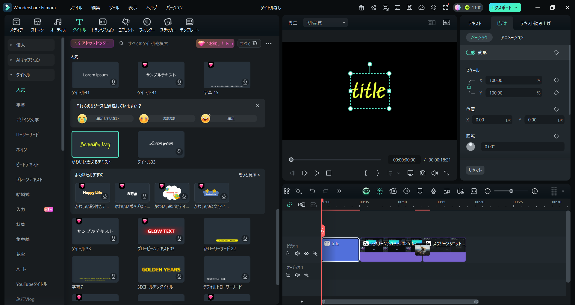
Task: Click the preview volume speaker icon
Action: click(x=435, y=173)
